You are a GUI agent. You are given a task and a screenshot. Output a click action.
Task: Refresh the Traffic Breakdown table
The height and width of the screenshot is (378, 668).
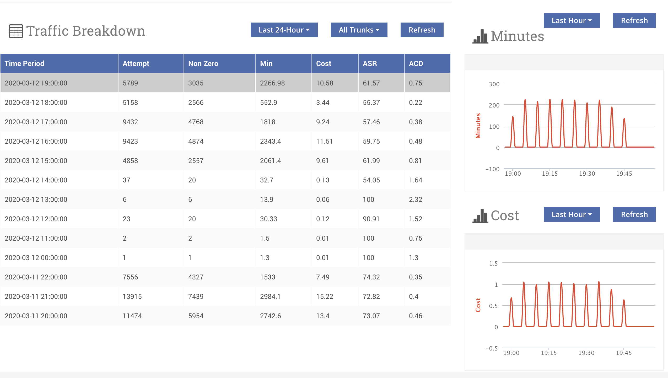(422, 30)
